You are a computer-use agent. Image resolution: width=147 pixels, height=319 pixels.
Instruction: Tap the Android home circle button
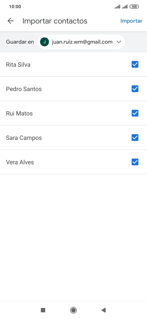(73, 310)
